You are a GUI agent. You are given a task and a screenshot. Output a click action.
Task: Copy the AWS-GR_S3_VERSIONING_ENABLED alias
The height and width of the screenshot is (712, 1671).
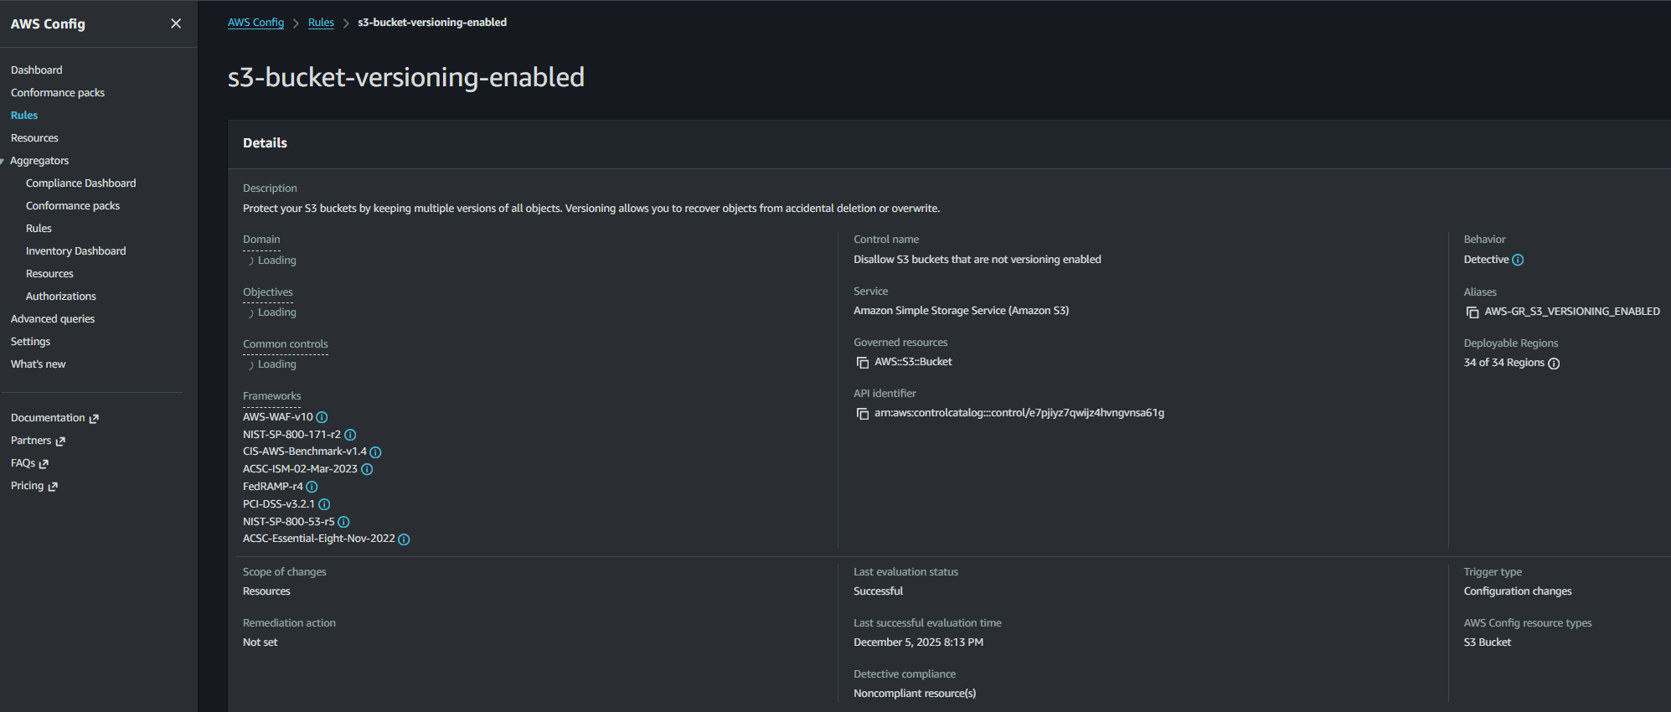(1472, 312)
